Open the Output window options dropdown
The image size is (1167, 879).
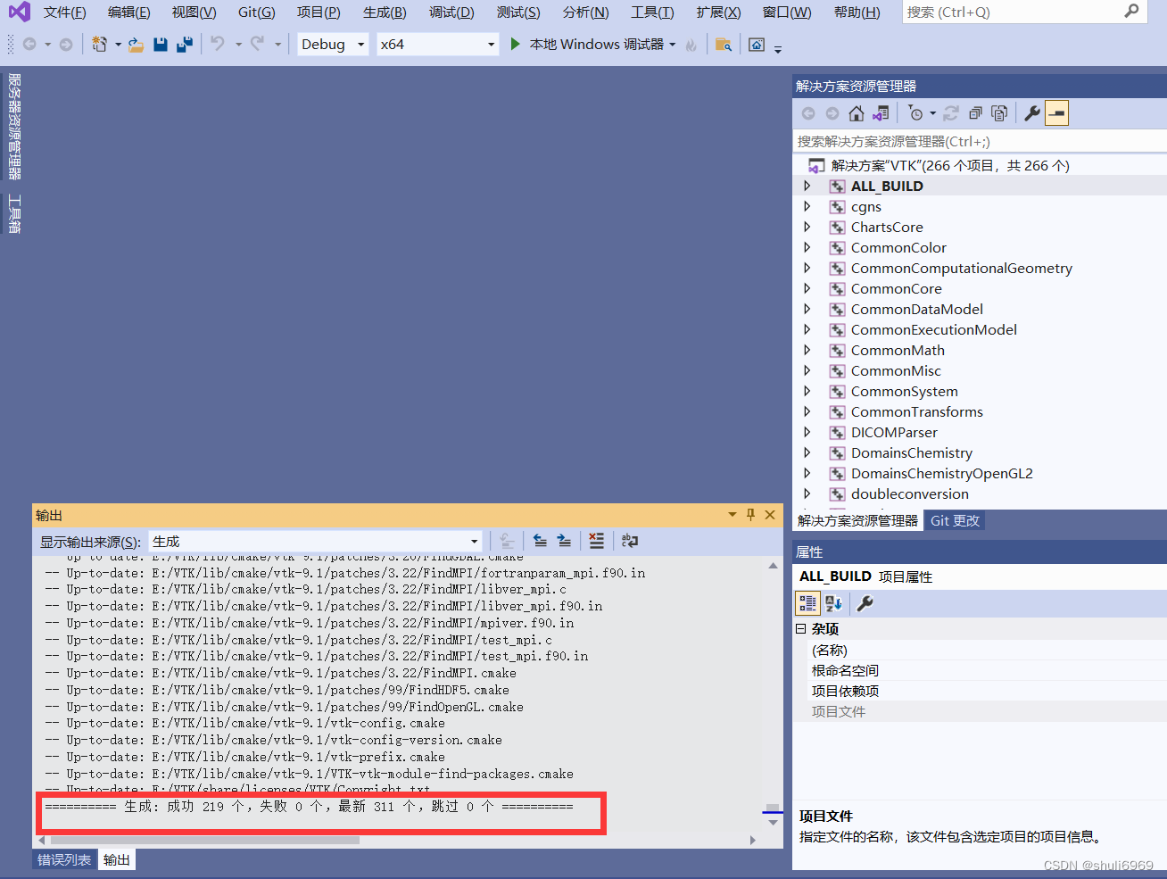pyautogui.click(x=732, y=515)
